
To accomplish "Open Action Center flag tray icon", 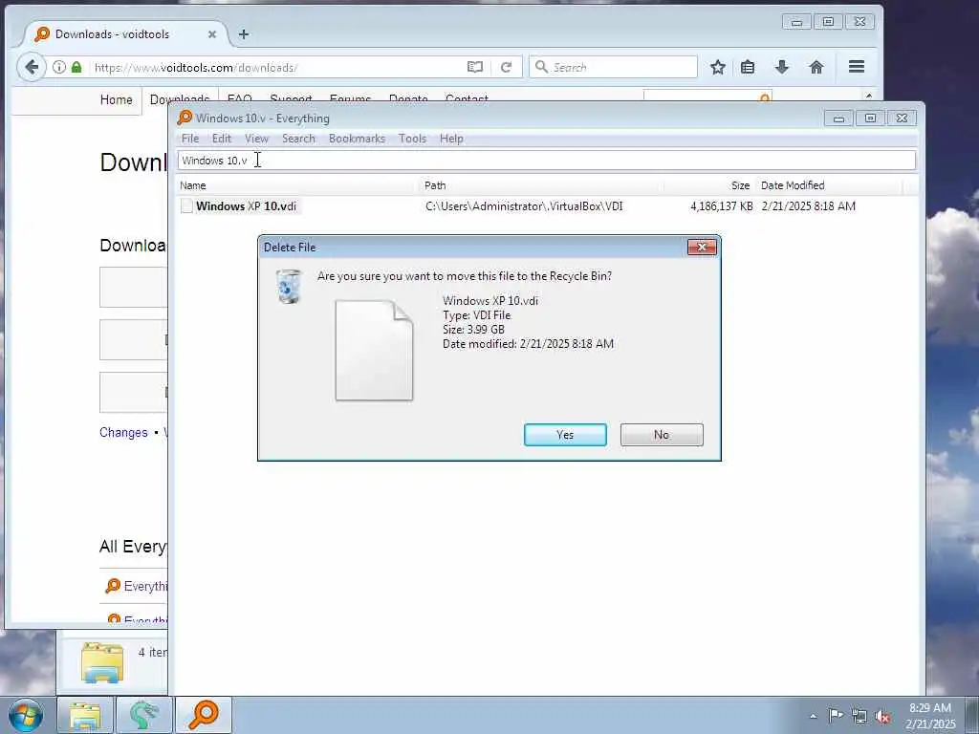I will [x=836, y=716].
